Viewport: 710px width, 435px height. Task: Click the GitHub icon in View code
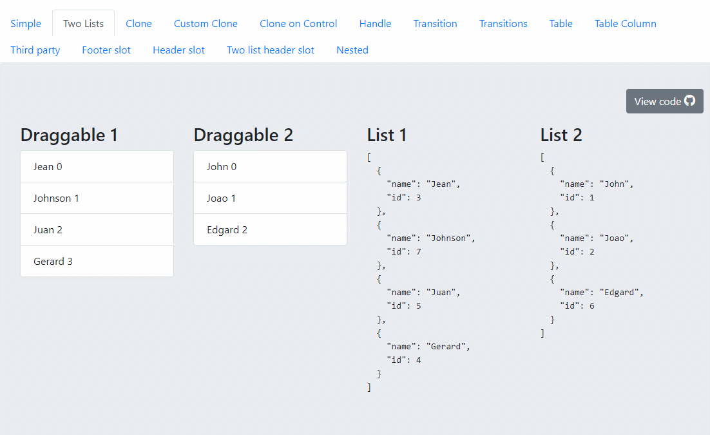[689, 101]
